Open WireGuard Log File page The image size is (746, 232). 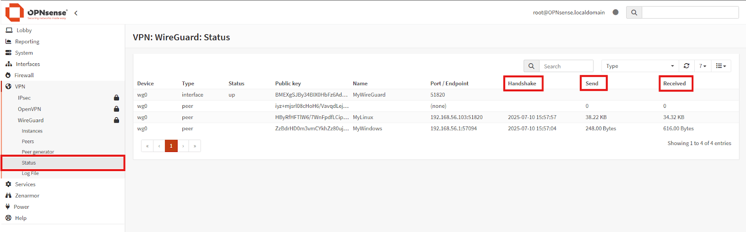click(x=30, y=173)
